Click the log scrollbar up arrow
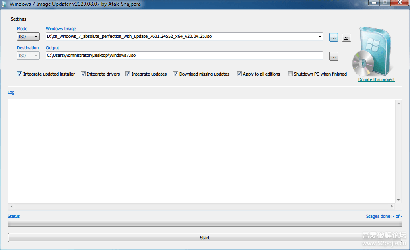The image size is (410, 250). tap(398, 103)
